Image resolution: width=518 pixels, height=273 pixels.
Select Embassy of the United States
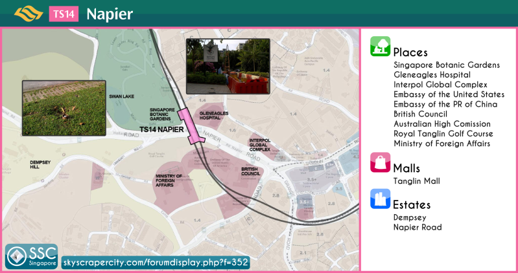pos(449,94)
